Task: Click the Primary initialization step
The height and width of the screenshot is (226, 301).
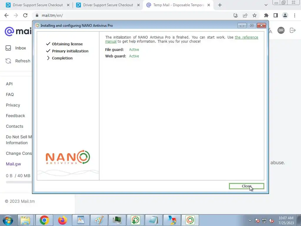Action: coord(70,51)
